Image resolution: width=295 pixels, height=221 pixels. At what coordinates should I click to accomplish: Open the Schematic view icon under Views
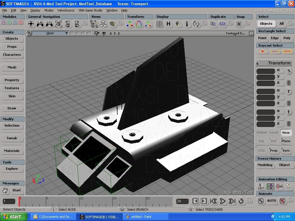103,24
